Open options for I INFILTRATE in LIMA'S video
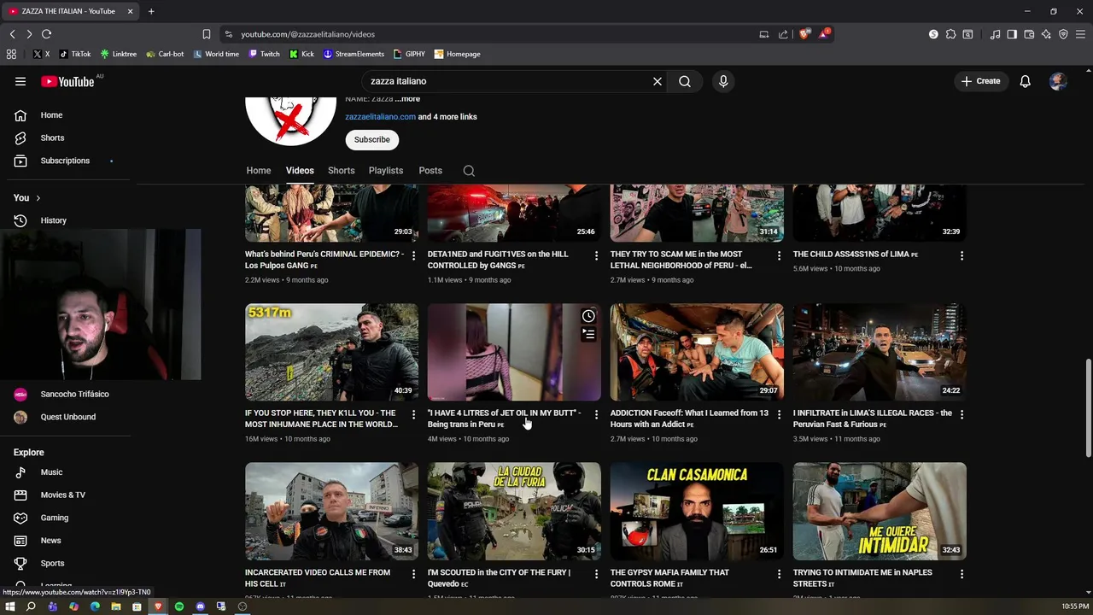Screen dimensions: 1093x615 [961, 414]
